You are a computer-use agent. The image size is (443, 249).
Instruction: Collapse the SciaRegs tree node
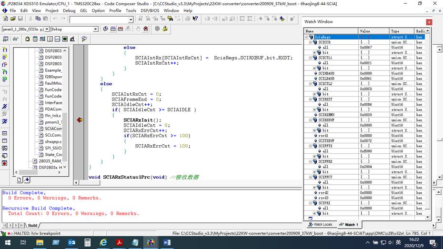coord(307,37)
